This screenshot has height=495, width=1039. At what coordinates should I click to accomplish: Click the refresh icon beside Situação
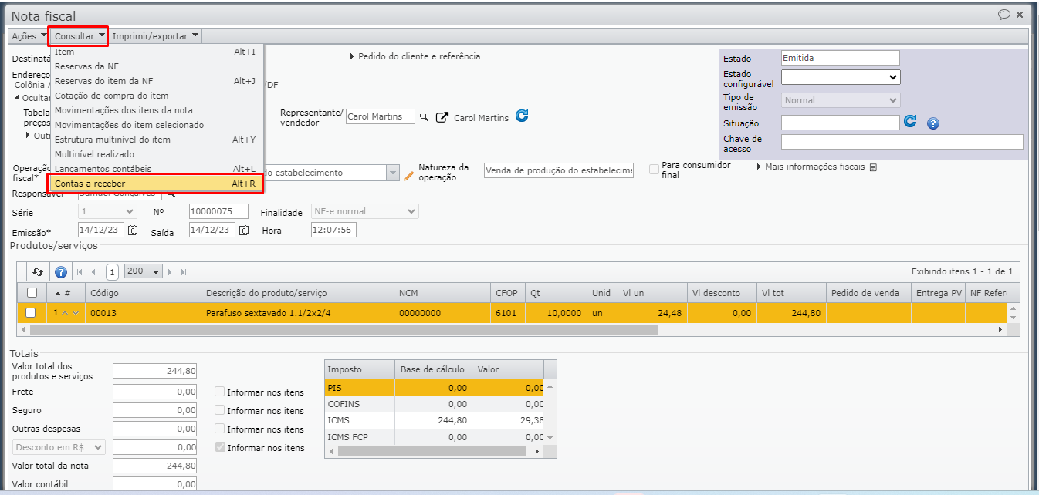coord(910,122)
